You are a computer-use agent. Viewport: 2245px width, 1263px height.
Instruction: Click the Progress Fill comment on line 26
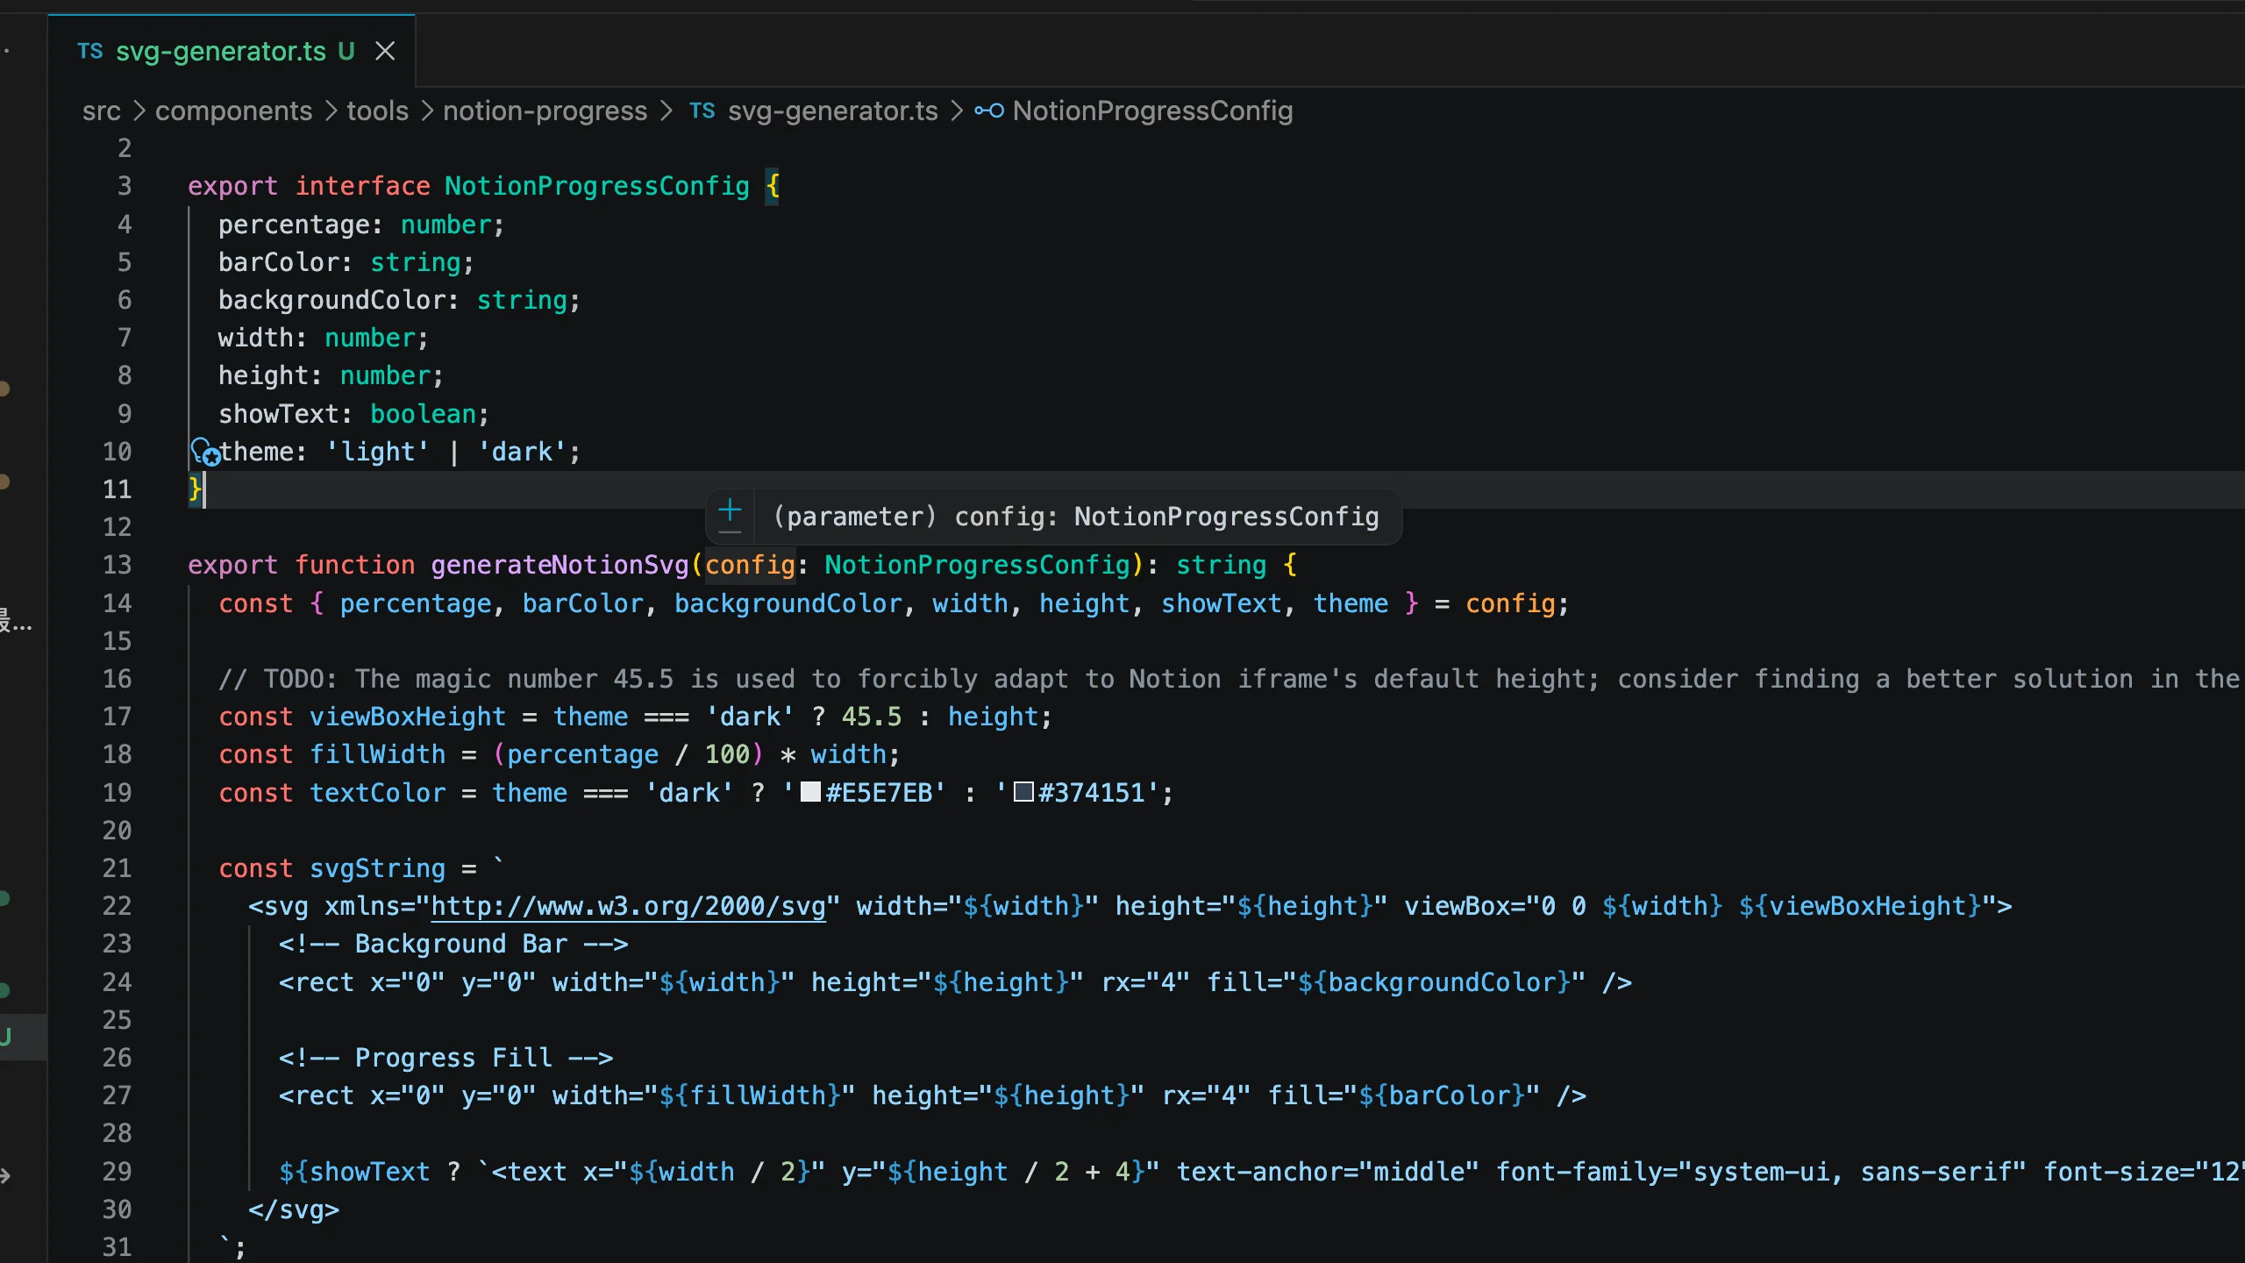coord(445,1058)
